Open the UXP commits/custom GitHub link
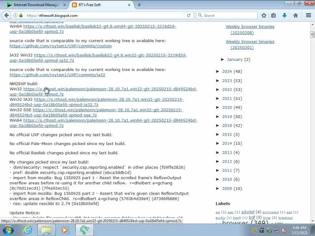Image resolution: width=315 pixels, height=236 pixels. point(61,46)
